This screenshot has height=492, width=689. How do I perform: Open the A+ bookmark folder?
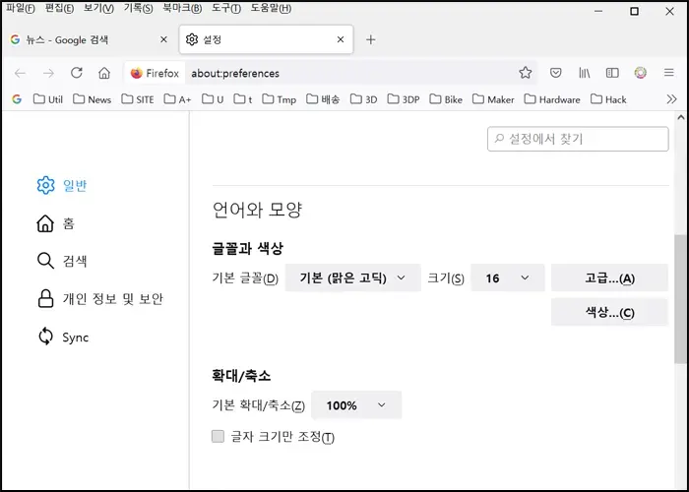tap(177, 99)
